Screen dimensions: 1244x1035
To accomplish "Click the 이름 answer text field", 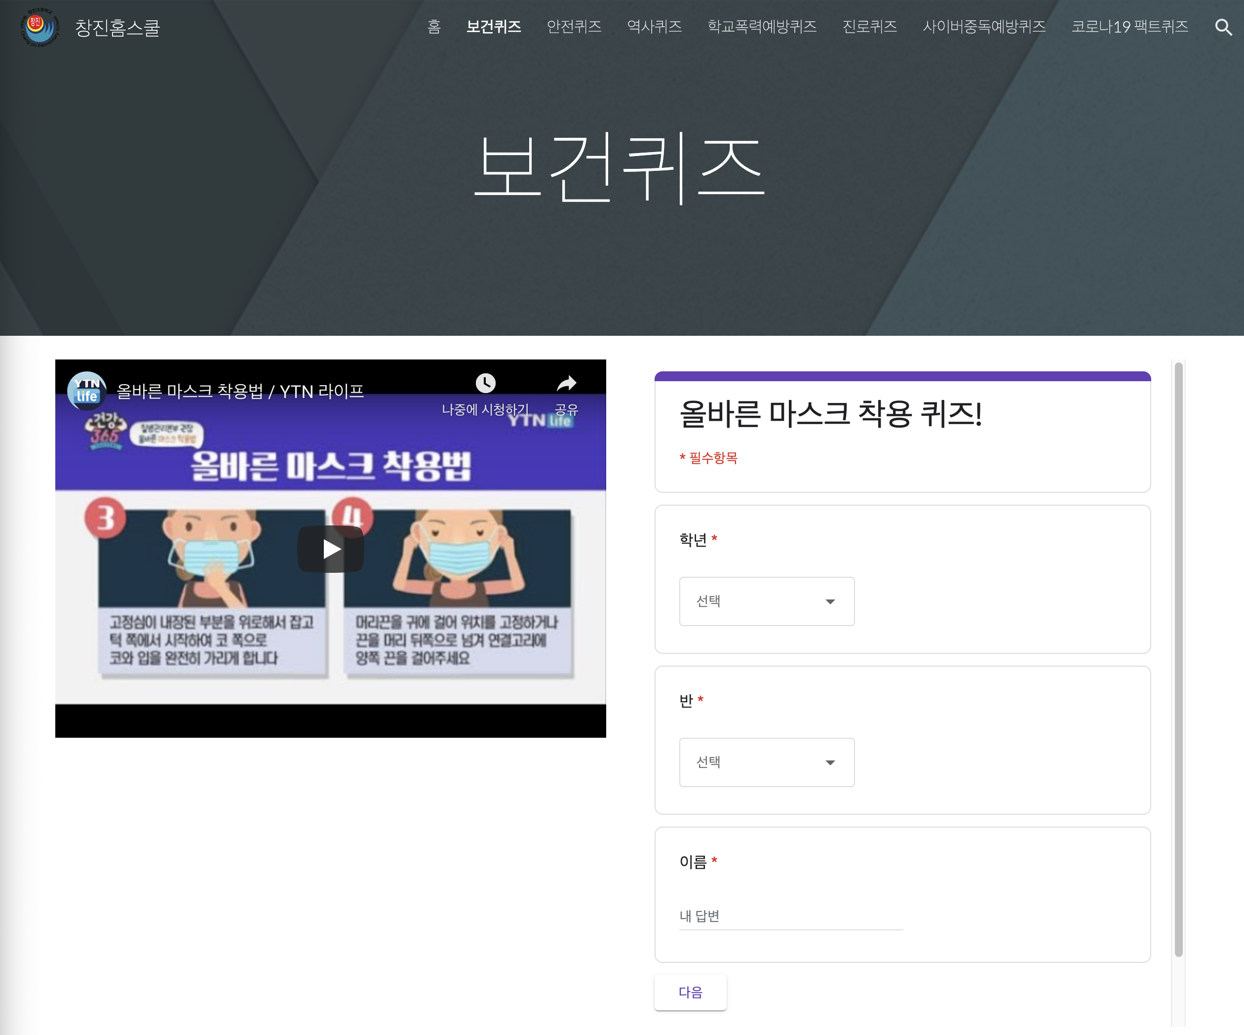I will 790,916.
